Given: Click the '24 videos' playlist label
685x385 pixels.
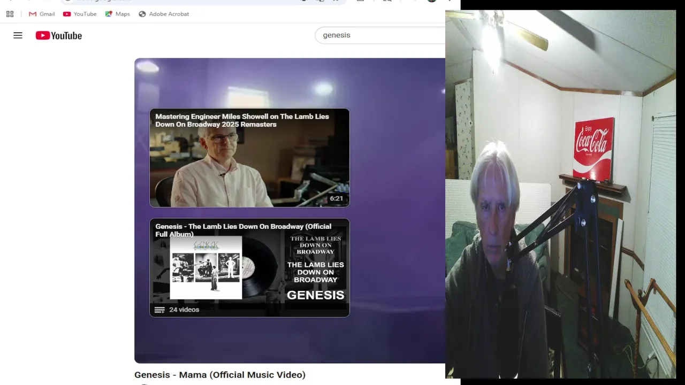Looking at the screenshot, I should tap(184, 310).
